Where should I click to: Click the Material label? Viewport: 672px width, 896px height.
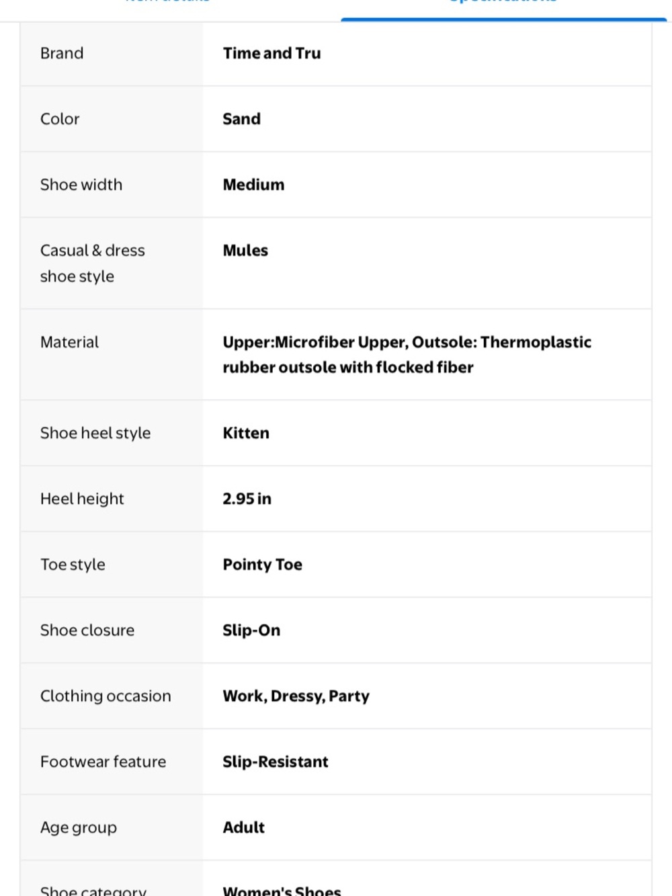[69, 342]
